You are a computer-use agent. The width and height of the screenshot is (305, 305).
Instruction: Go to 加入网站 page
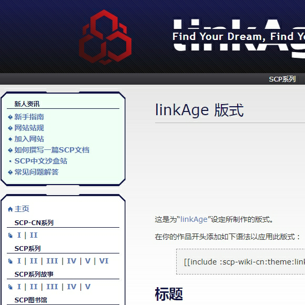point(29,139)
